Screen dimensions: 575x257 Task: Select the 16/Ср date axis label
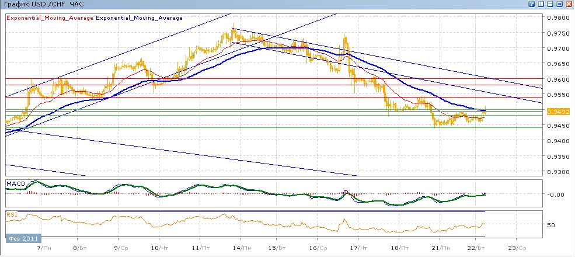(x=319, y=248)
